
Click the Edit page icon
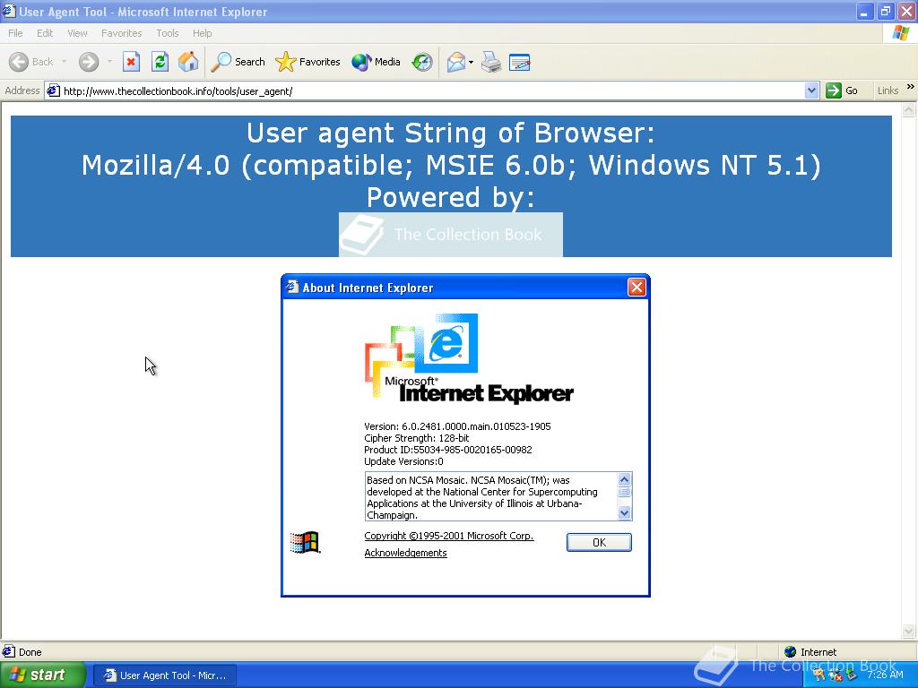(x=519, y=62)
